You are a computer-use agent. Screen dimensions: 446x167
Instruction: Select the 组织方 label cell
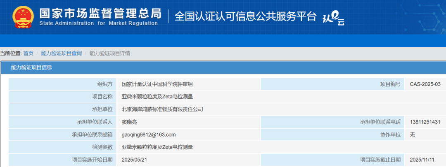pos(62,84)
